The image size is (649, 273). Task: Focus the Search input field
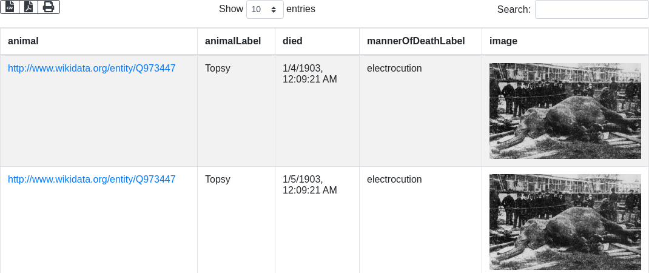point(591,10)
